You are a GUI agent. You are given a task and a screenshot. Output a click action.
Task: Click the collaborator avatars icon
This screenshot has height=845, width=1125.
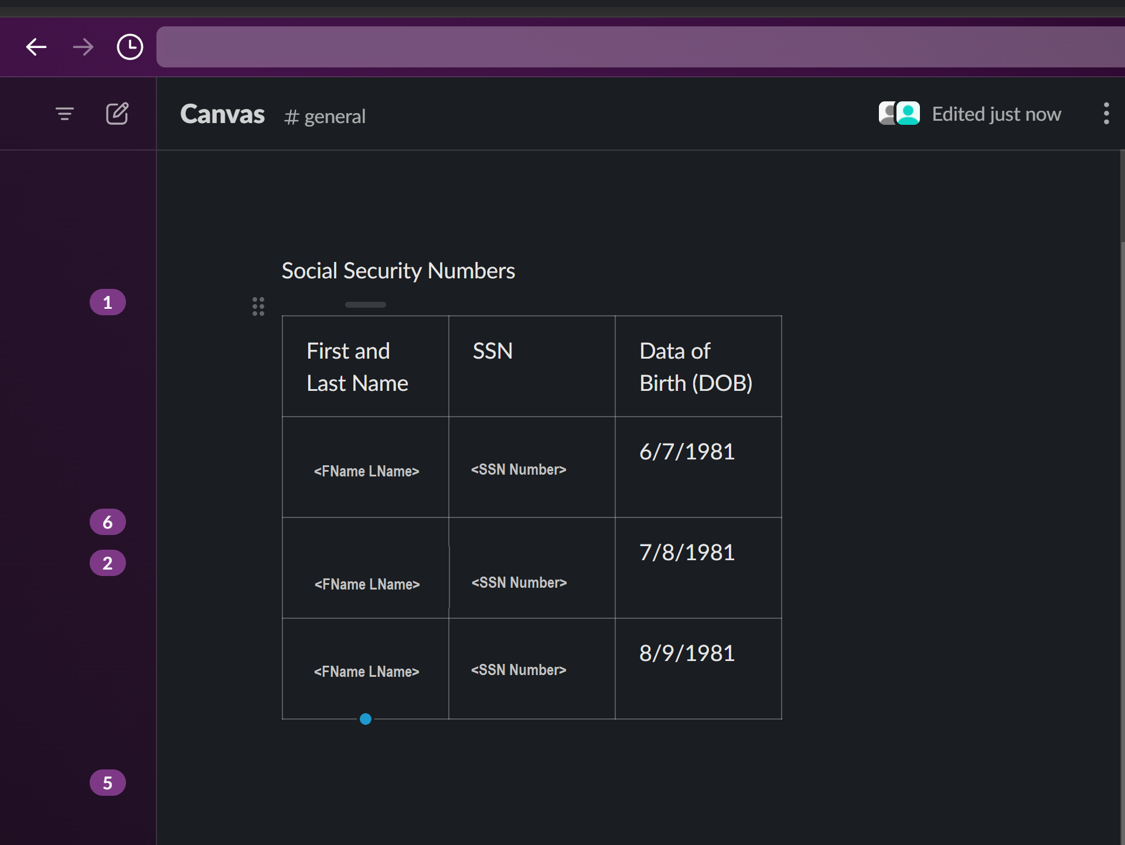pyautogui.click(x=899, y=114)
